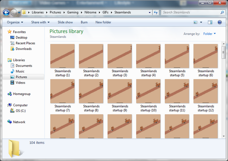The image size is (228, 161).
Task: Select Steamlands startup (7) thumbnail
Action: pyautogui.click(x=63, y=91)
